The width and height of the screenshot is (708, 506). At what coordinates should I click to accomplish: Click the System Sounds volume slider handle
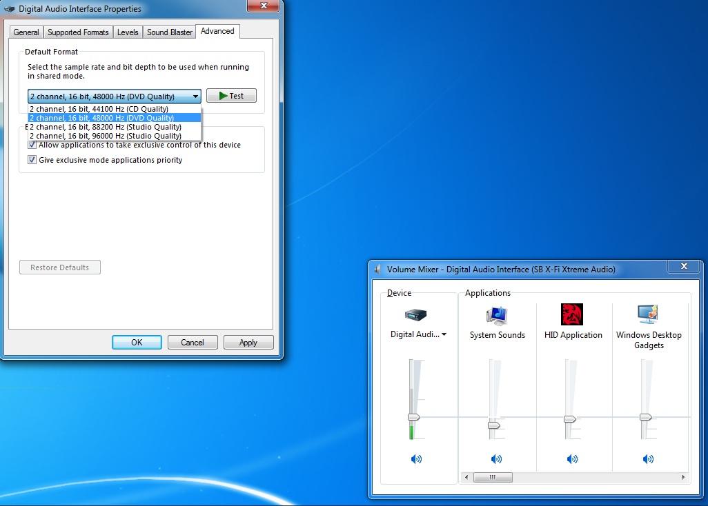click(x=494, y=425)
